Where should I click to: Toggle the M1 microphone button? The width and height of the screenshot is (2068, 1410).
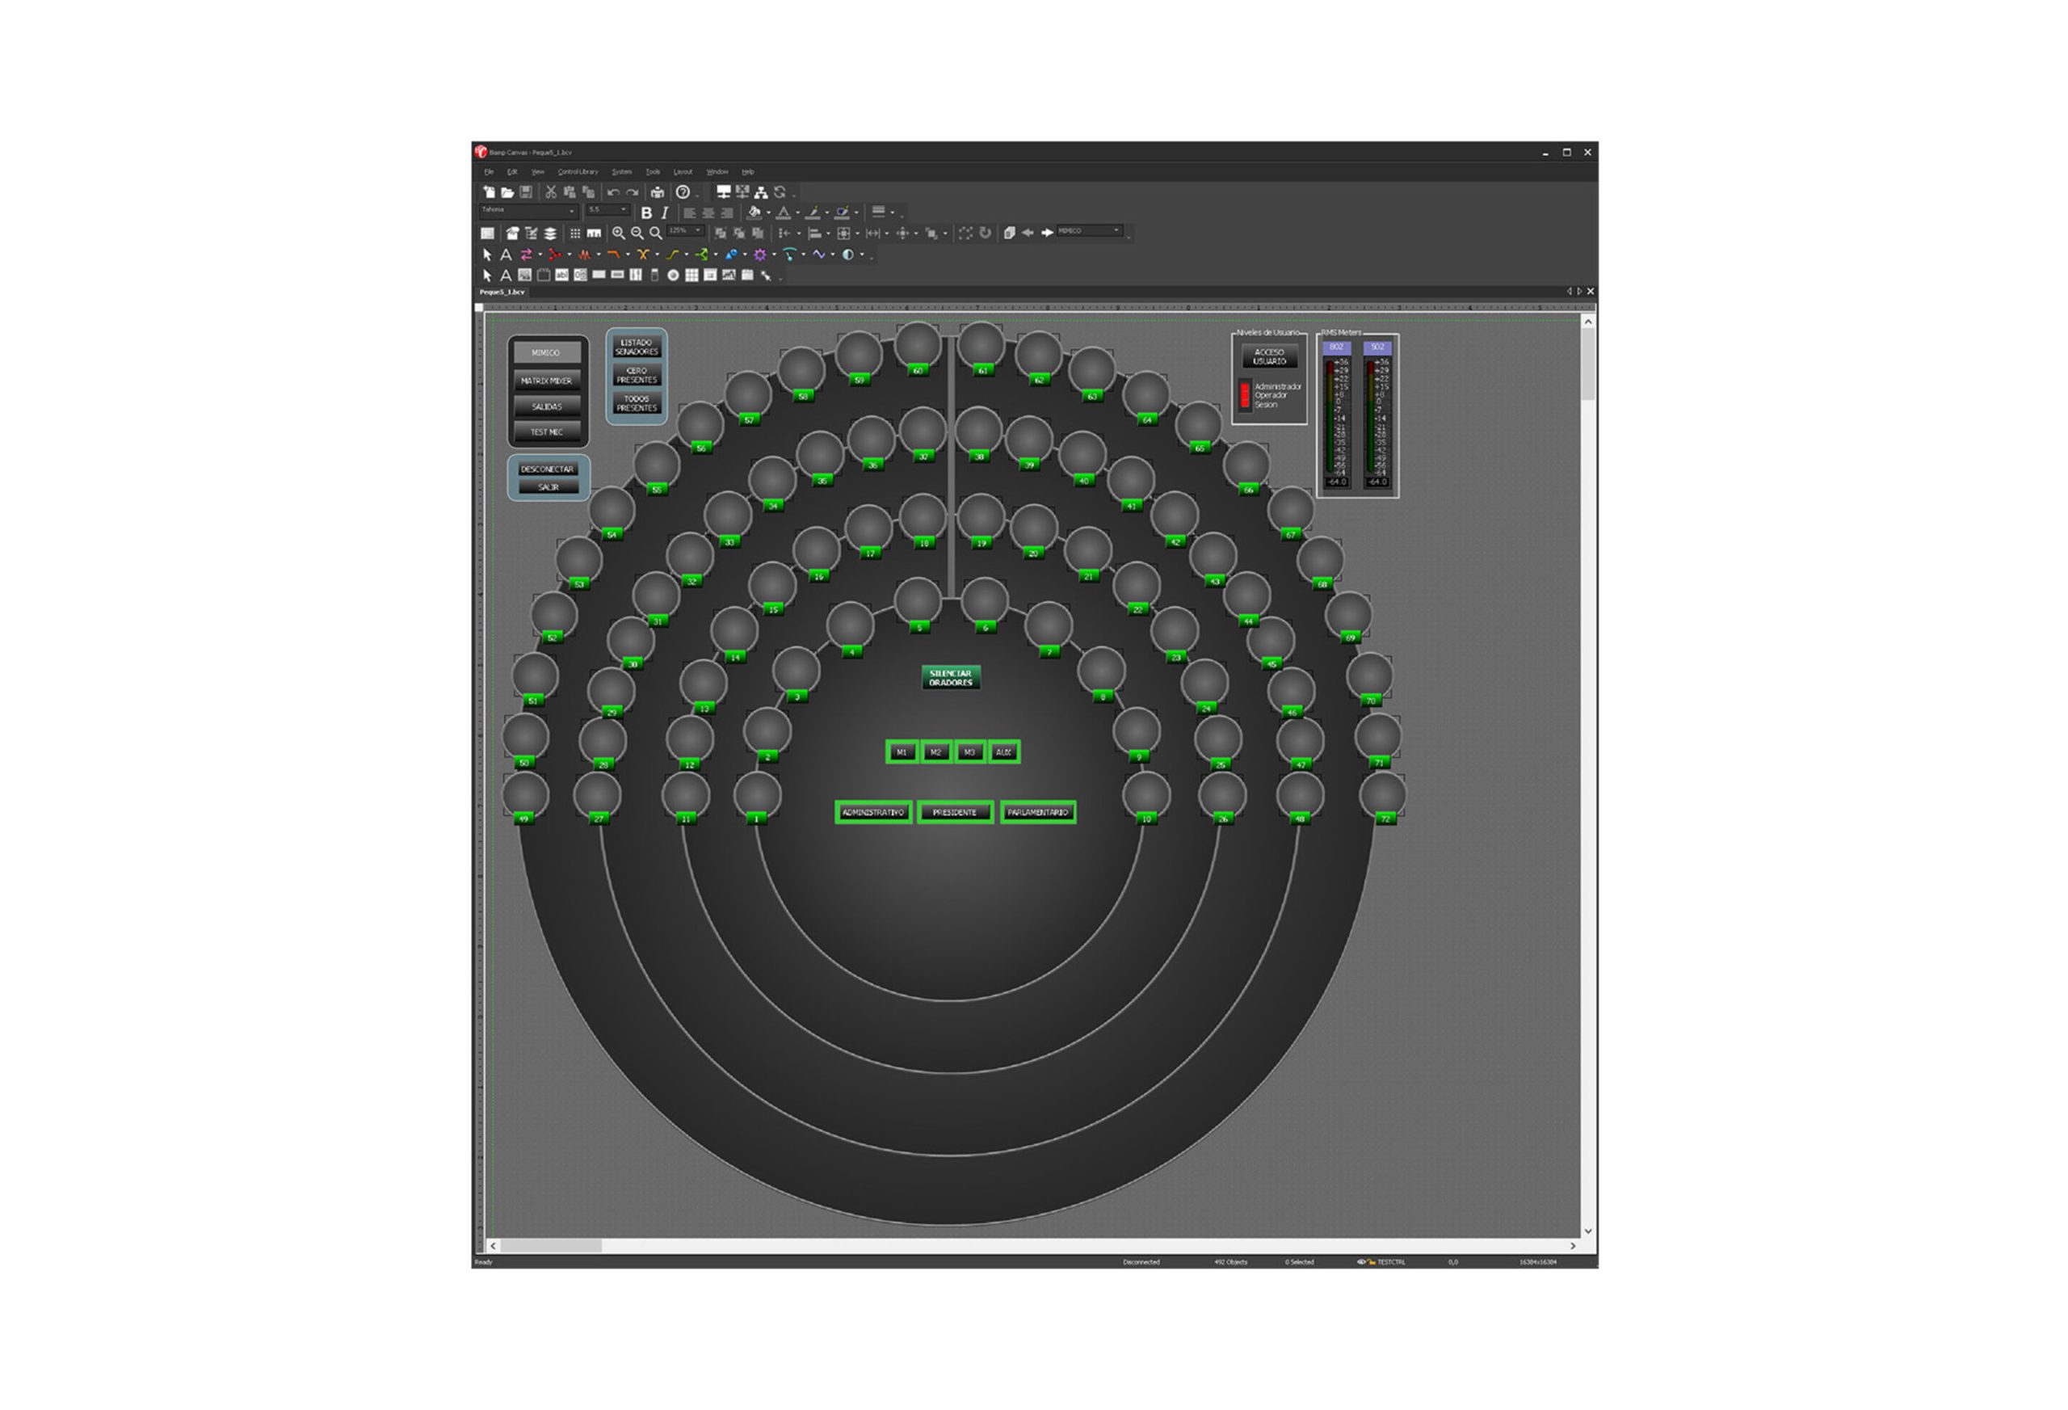pos(902,752)
